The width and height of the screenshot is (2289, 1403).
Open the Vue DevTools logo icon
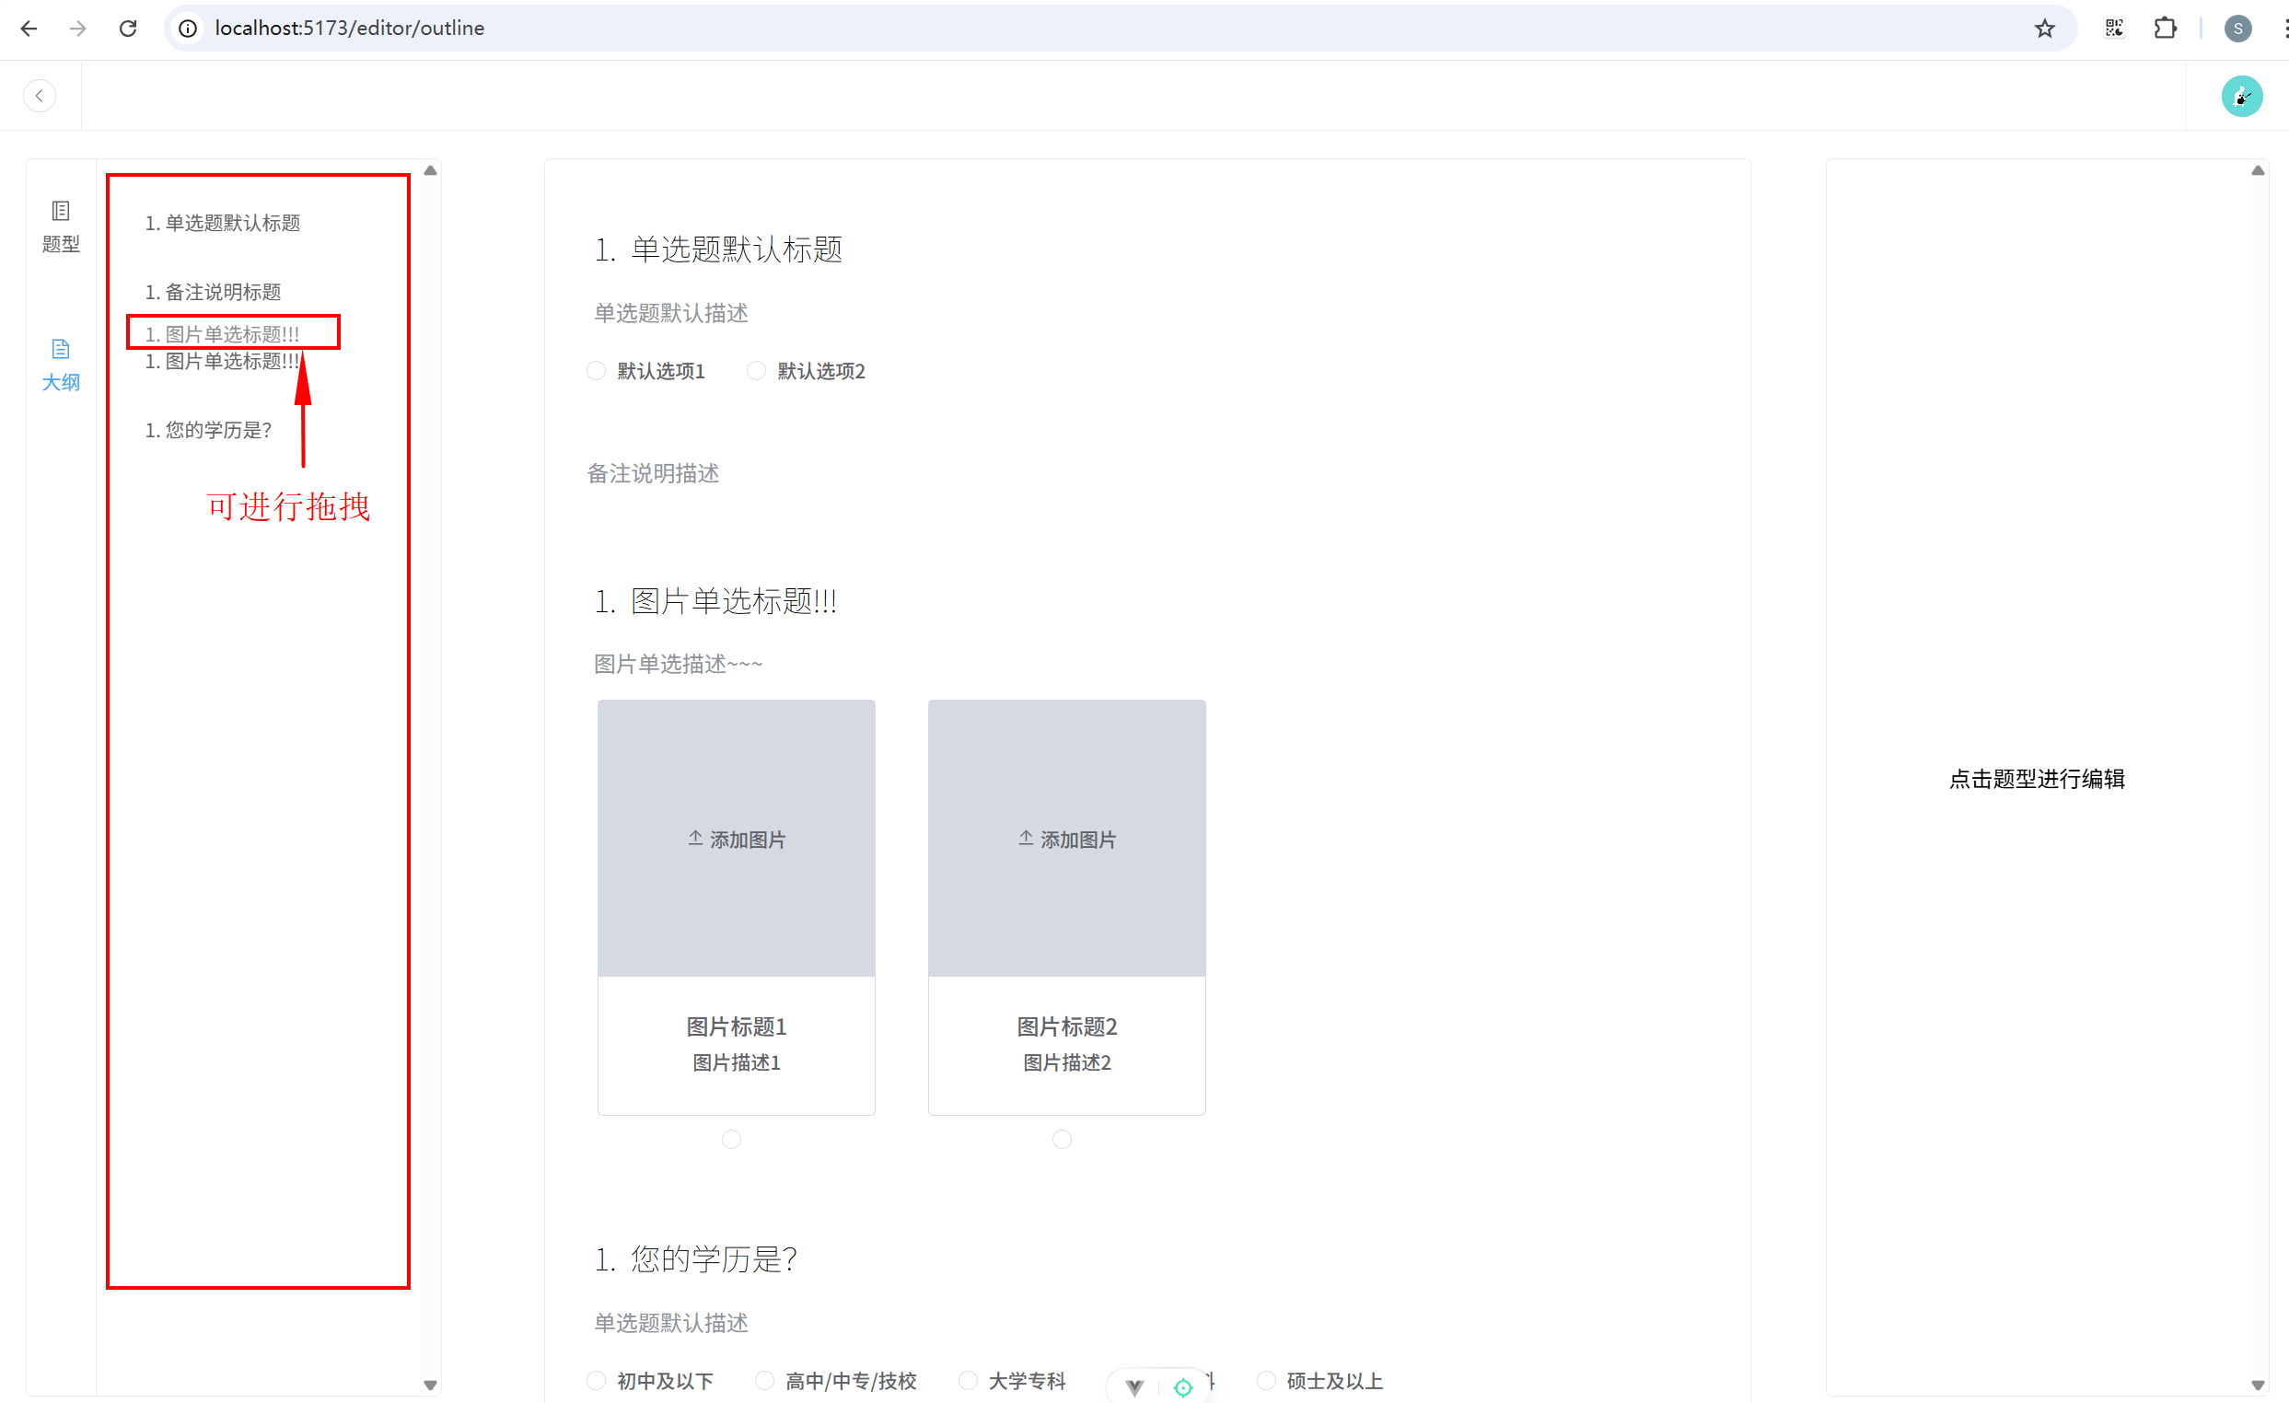point(1134,1387)
